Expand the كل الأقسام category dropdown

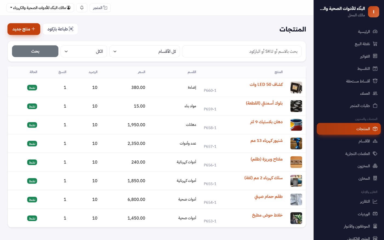[x=145, y=51]
